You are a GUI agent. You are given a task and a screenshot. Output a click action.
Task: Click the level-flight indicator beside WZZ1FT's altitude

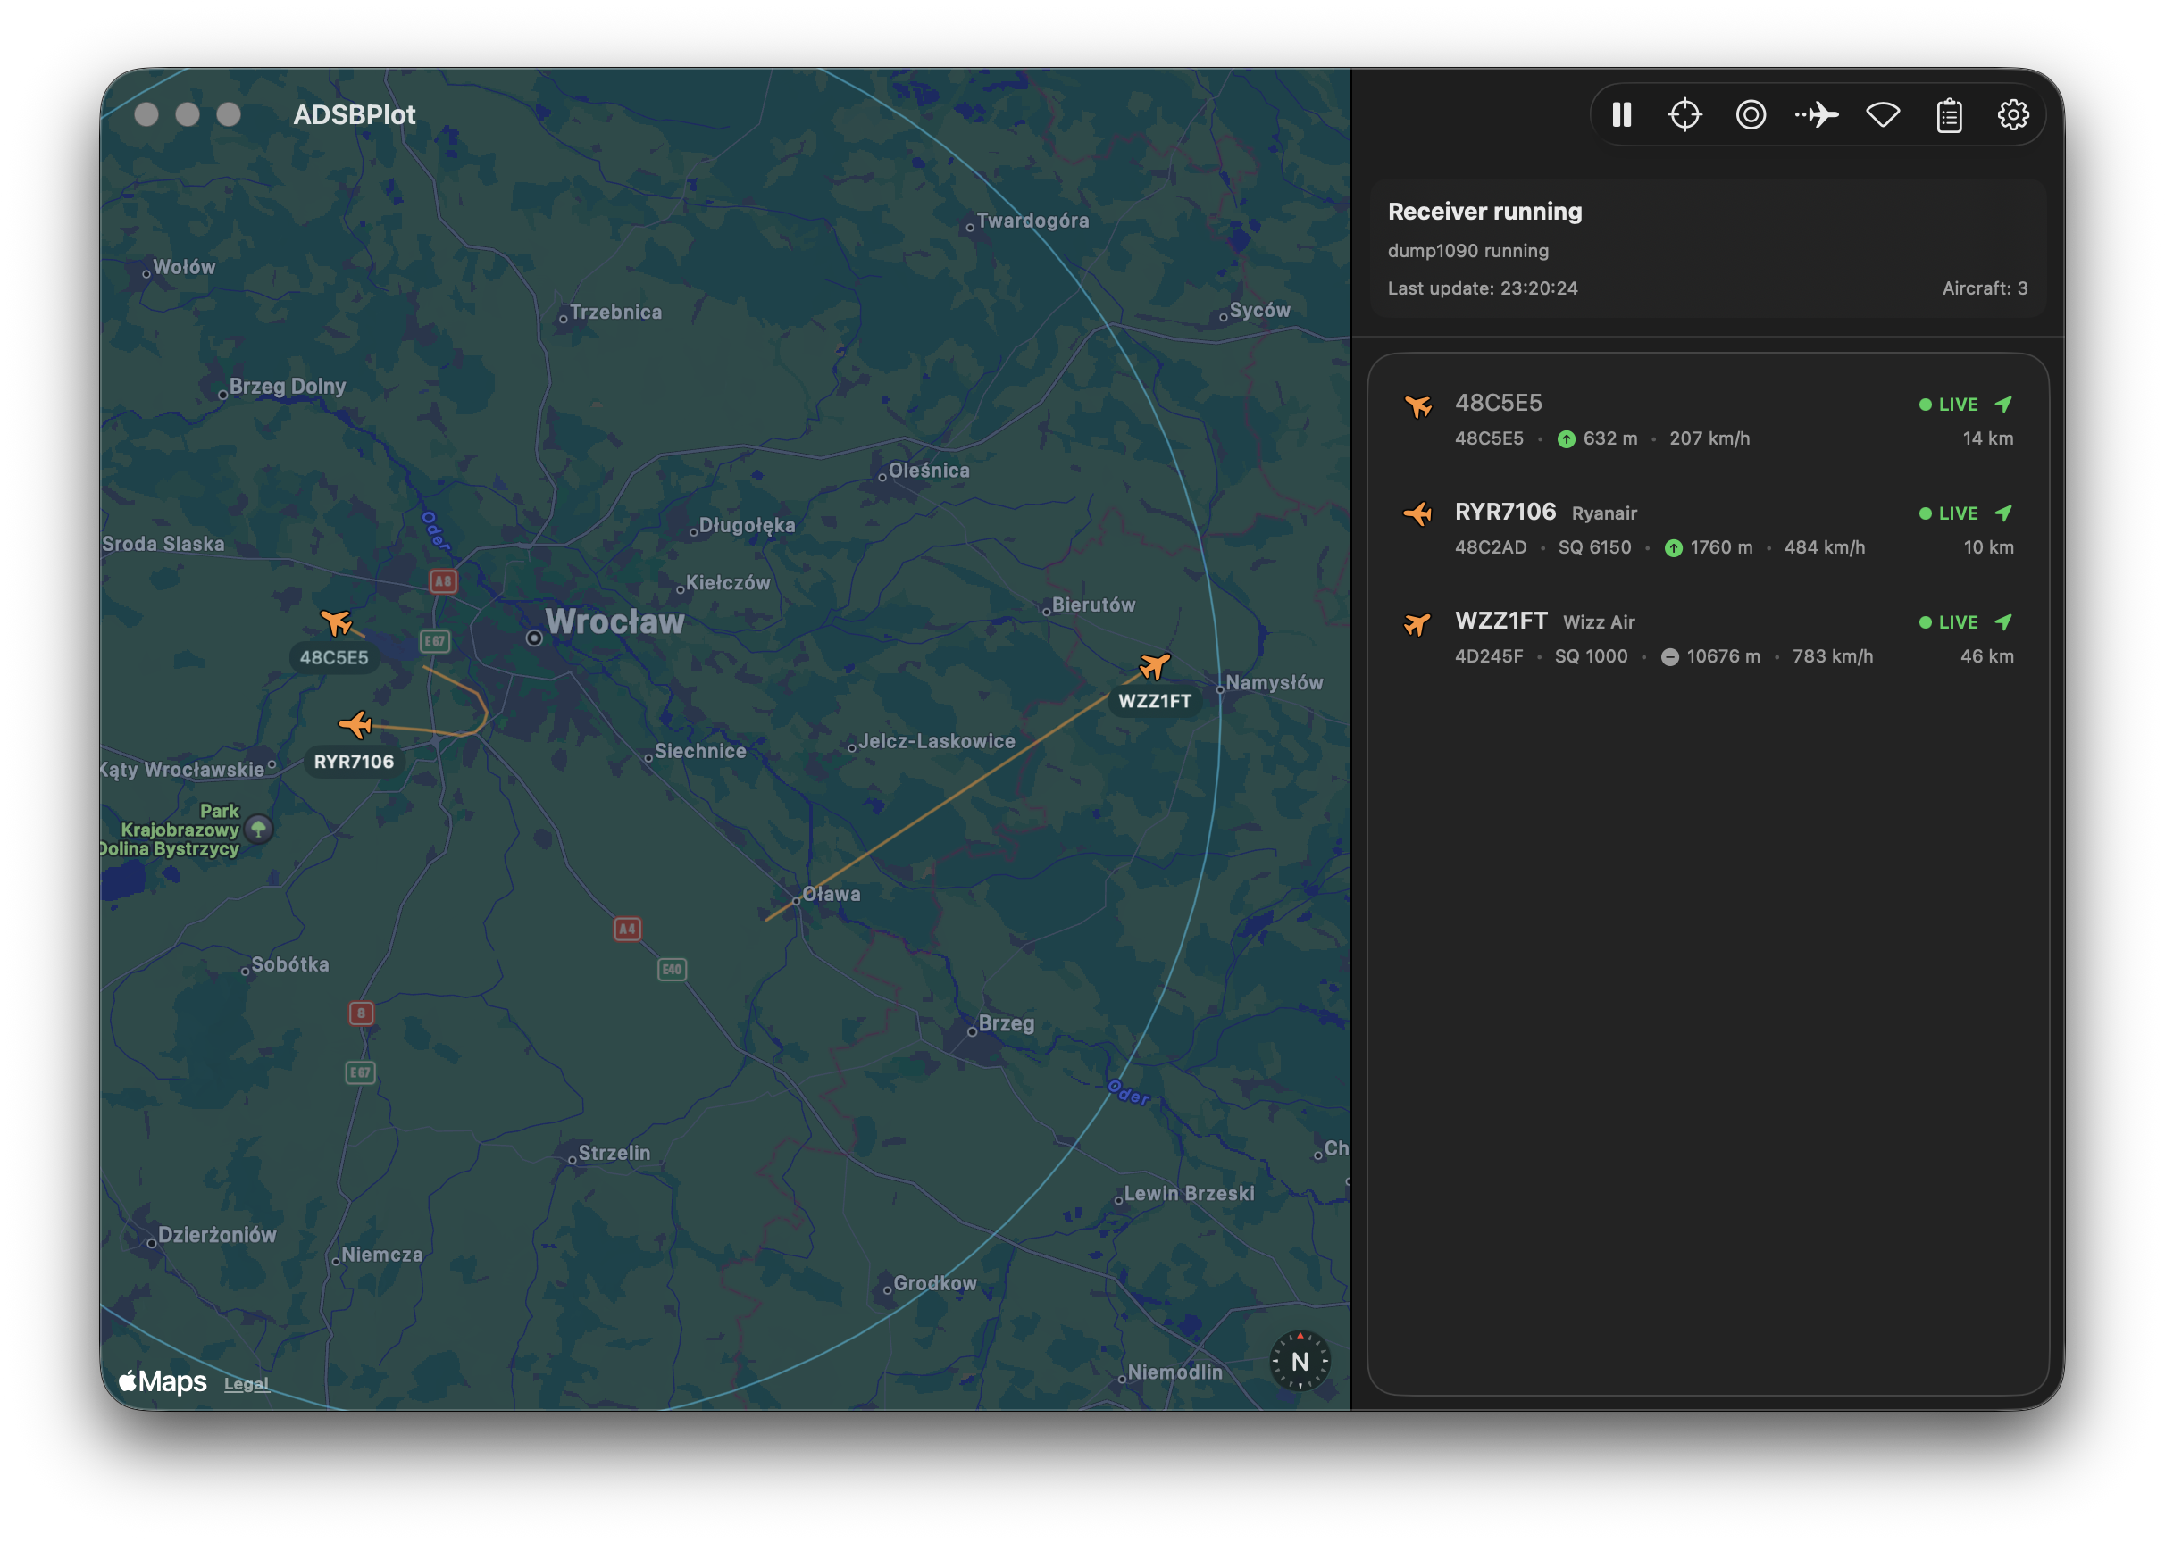click(1670, 655)
